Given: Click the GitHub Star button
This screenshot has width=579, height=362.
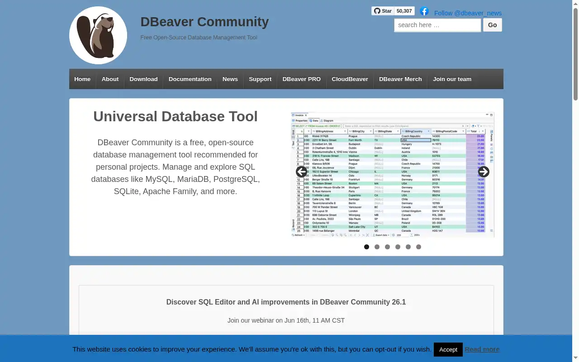Looking at the screenshot, I should [x=383, y=11].
